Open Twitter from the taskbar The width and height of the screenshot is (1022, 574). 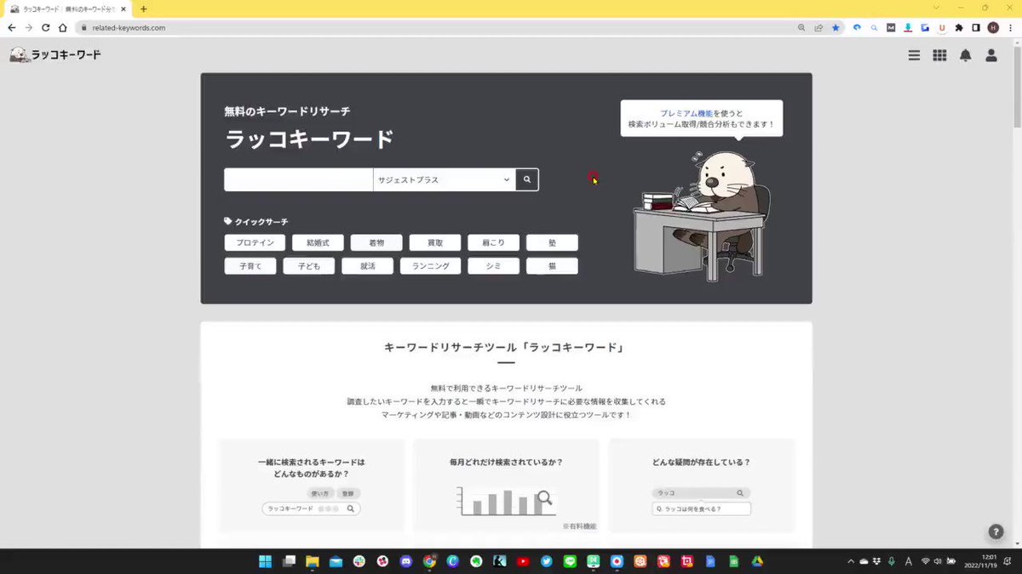pos(546,561)
